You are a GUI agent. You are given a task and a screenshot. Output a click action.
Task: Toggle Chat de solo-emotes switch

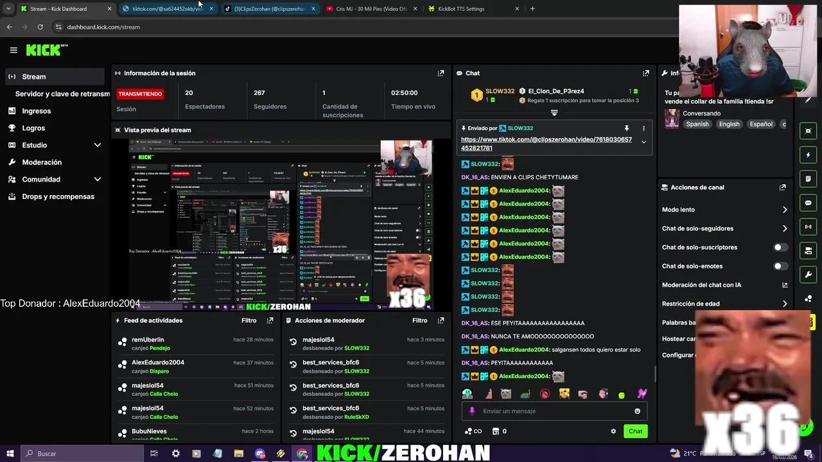780,266
